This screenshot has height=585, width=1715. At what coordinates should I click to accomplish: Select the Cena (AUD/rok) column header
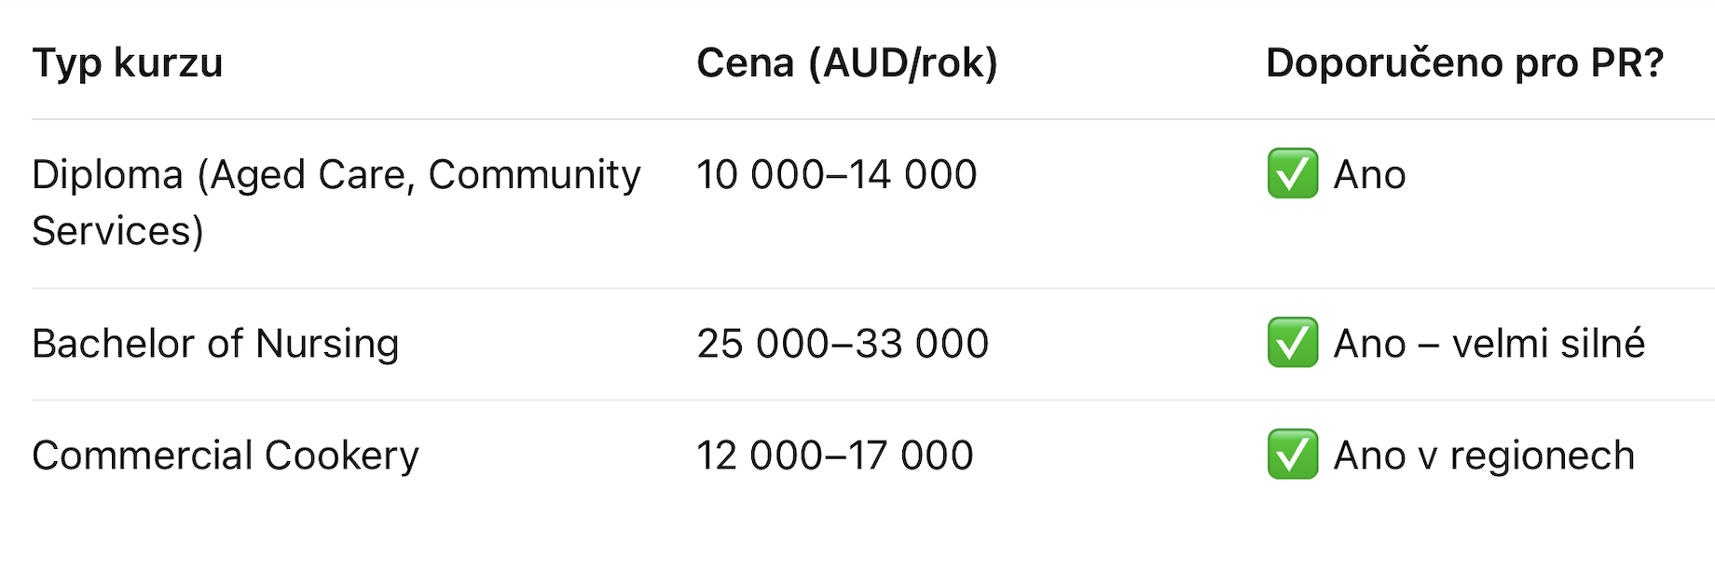point(847,63)
